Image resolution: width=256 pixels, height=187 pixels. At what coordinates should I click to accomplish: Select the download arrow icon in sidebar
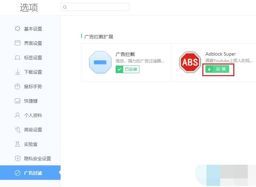[18, 72]
